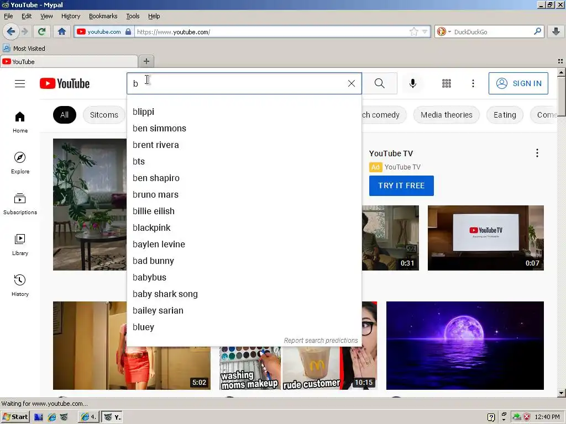Open a new tab with the plus button
Image resolution: width=566 pixels, height=424 pixels.
tap(146, 61)
